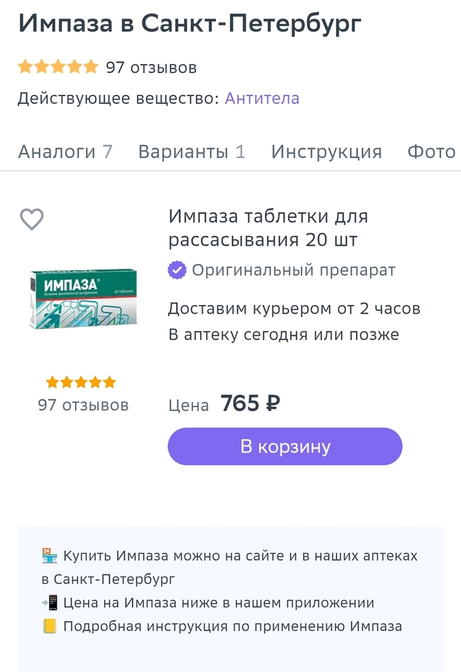Click the yellow notebook emoji icon

pos(49,626)
